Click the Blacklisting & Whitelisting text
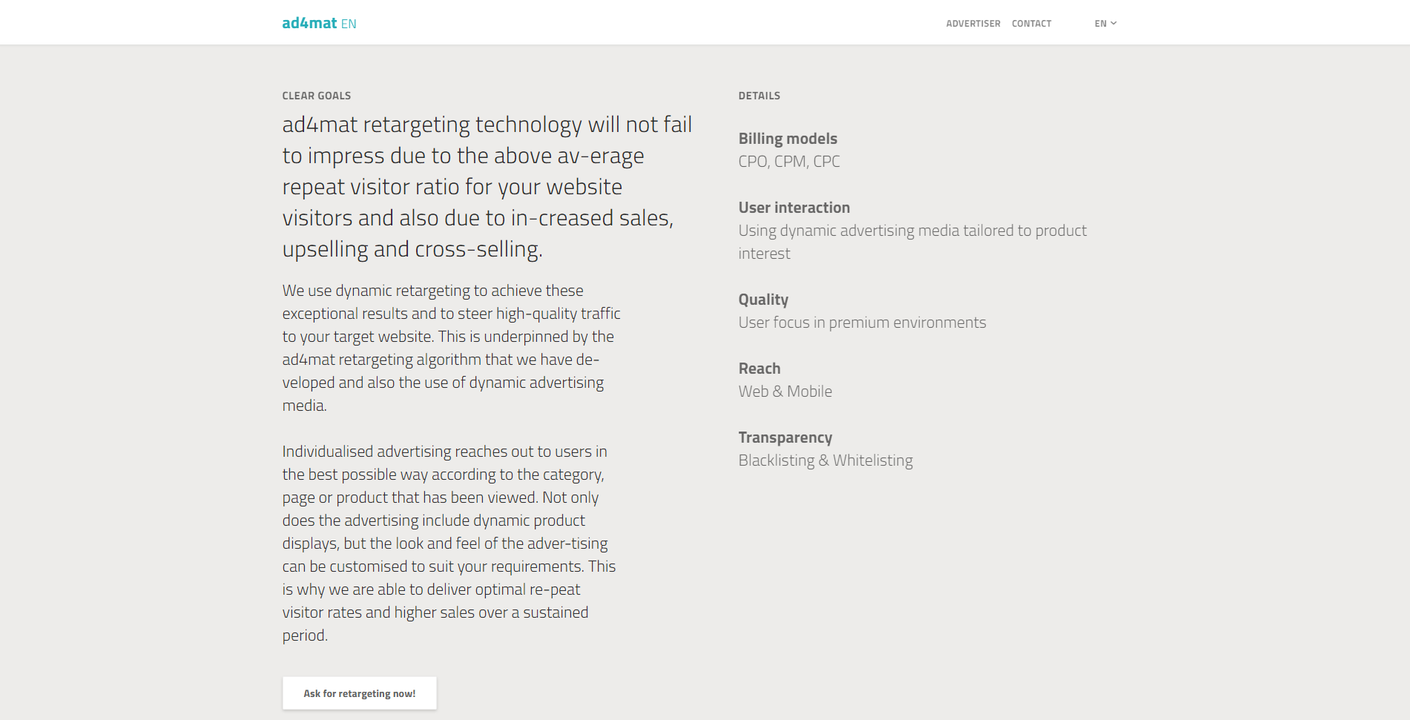 tap(826, 460)
